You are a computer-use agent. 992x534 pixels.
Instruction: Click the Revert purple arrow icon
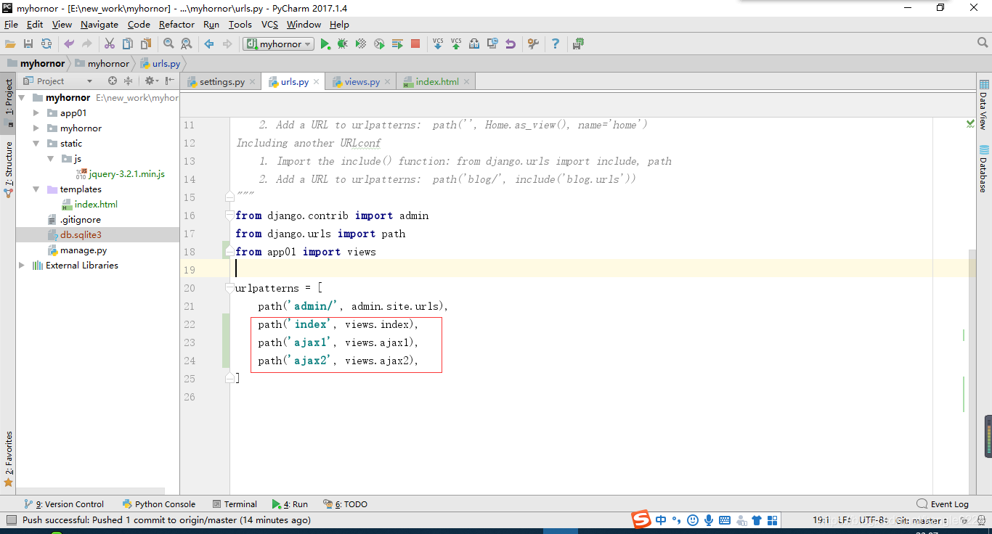click(x=511, y=44)
